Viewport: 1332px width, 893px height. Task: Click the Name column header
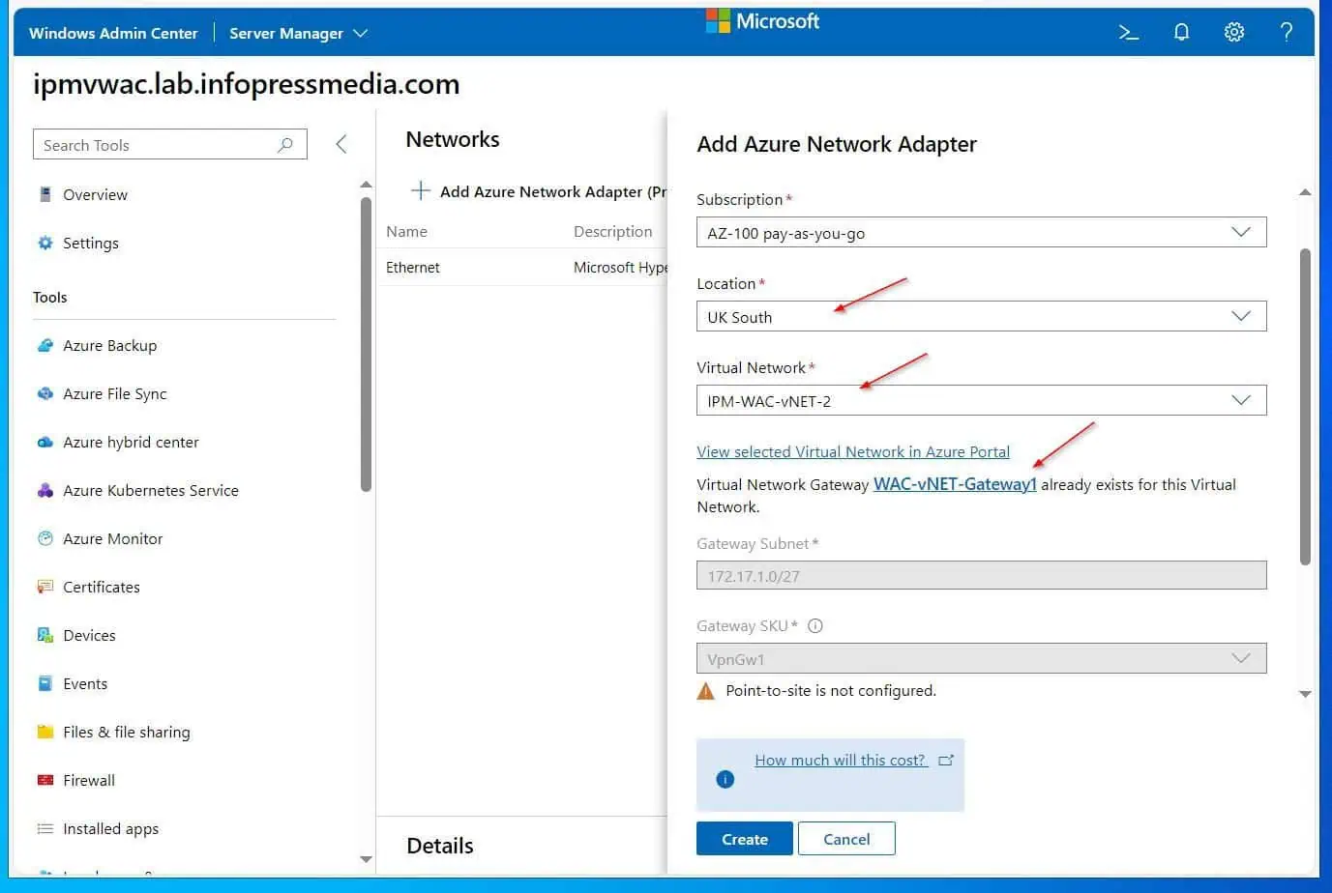pos(406,231)
